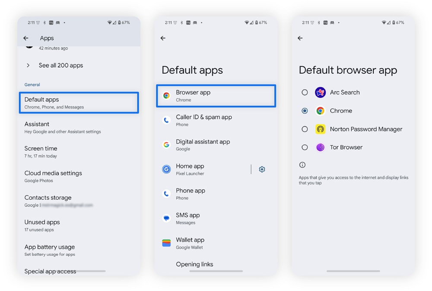The image size is (432, 291).
Task: Open Browser app setting
Action: [x=216, y=96]
